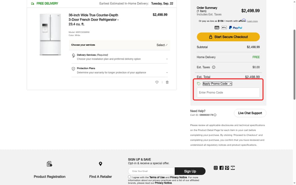Click Model WRFC5036RW text
Image resolution: width=296 pixels, height=185 pixels.
[x=79, y=32]
